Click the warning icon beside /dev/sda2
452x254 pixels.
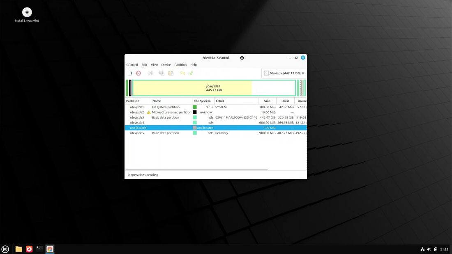[x=149, y=112]
